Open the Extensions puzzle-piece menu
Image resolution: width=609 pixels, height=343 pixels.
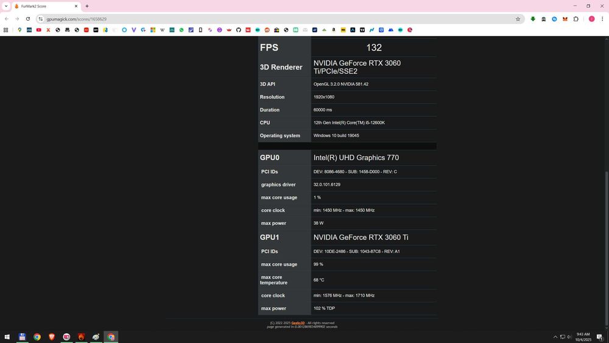(x=576, y=19)
